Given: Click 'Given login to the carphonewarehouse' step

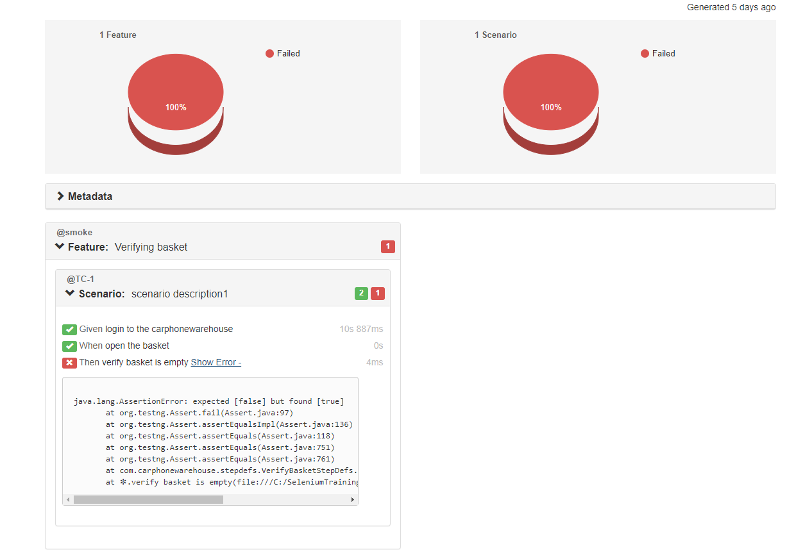Looking at the screenshot, I should [156, 329].
